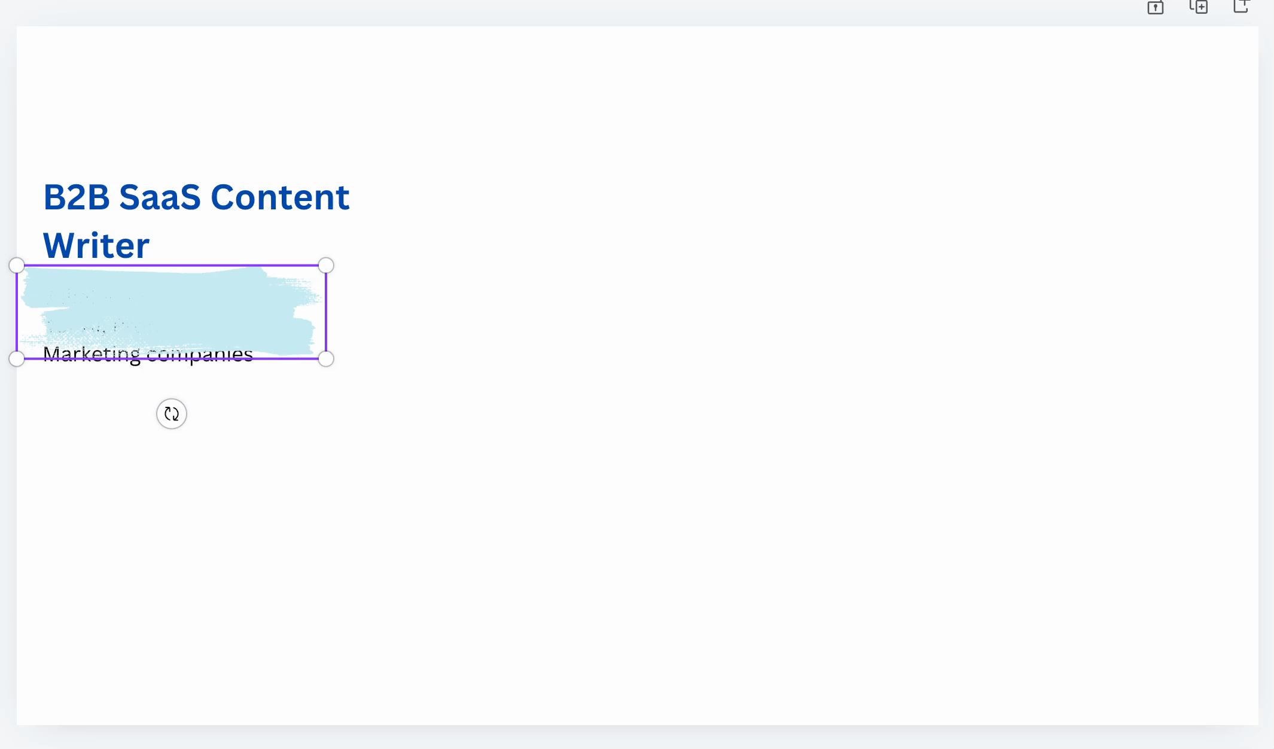Duplicate the page using the copy-plus icon

tap(1198, 7)
